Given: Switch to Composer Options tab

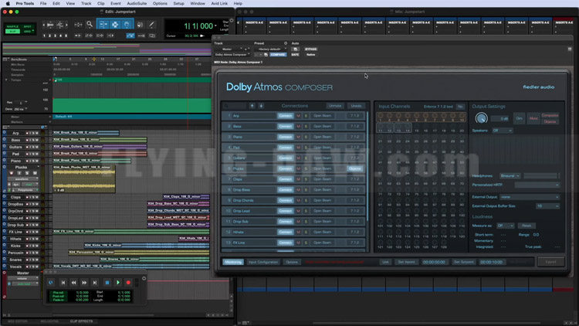Looking at the screenshot, I should click(292, 262).
